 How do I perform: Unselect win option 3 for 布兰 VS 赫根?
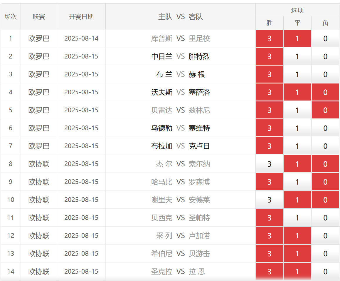tap(269, 74)
